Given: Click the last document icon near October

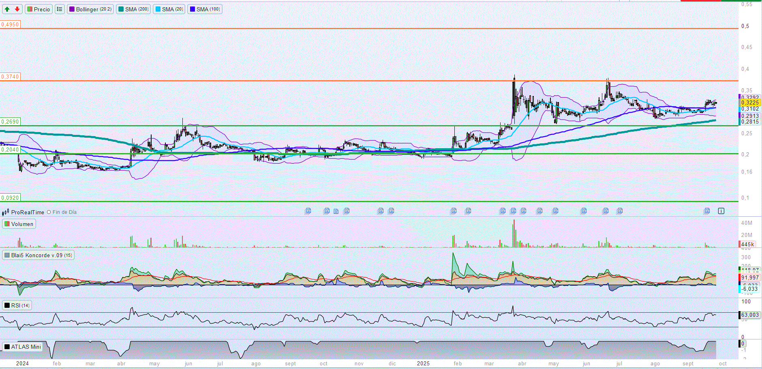Looking at the screenshot, I should pos(707,211).
